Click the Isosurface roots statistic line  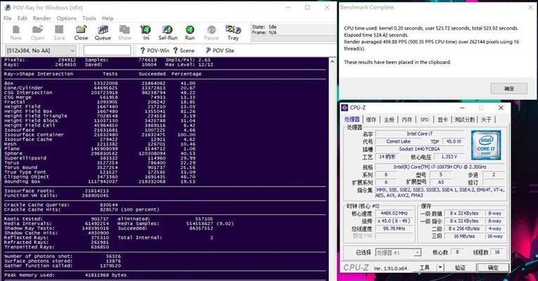[x=57, y=191]
